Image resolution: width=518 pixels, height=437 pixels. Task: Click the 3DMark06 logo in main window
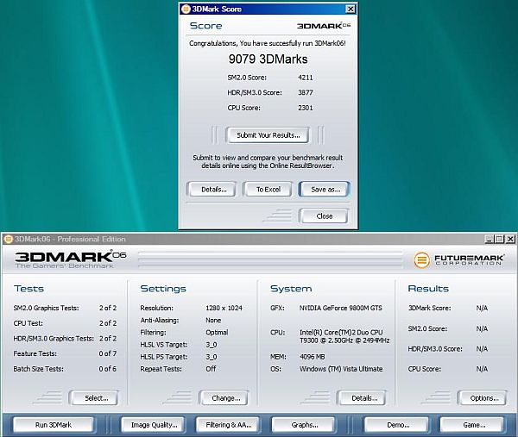(x=70, y=259)
